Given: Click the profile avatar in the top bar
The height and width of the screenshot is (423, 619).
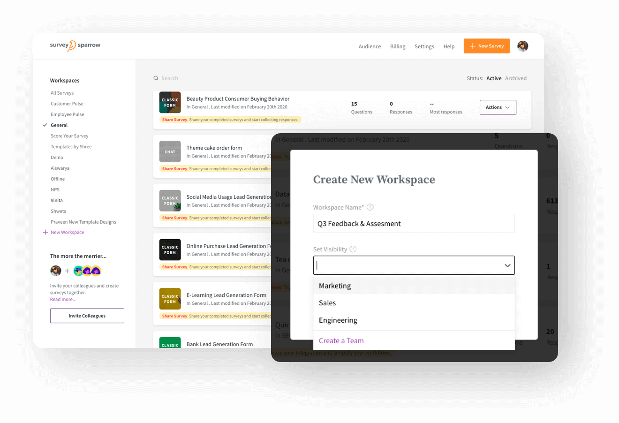Looking at the screenshot, I should tap(522, 46).
